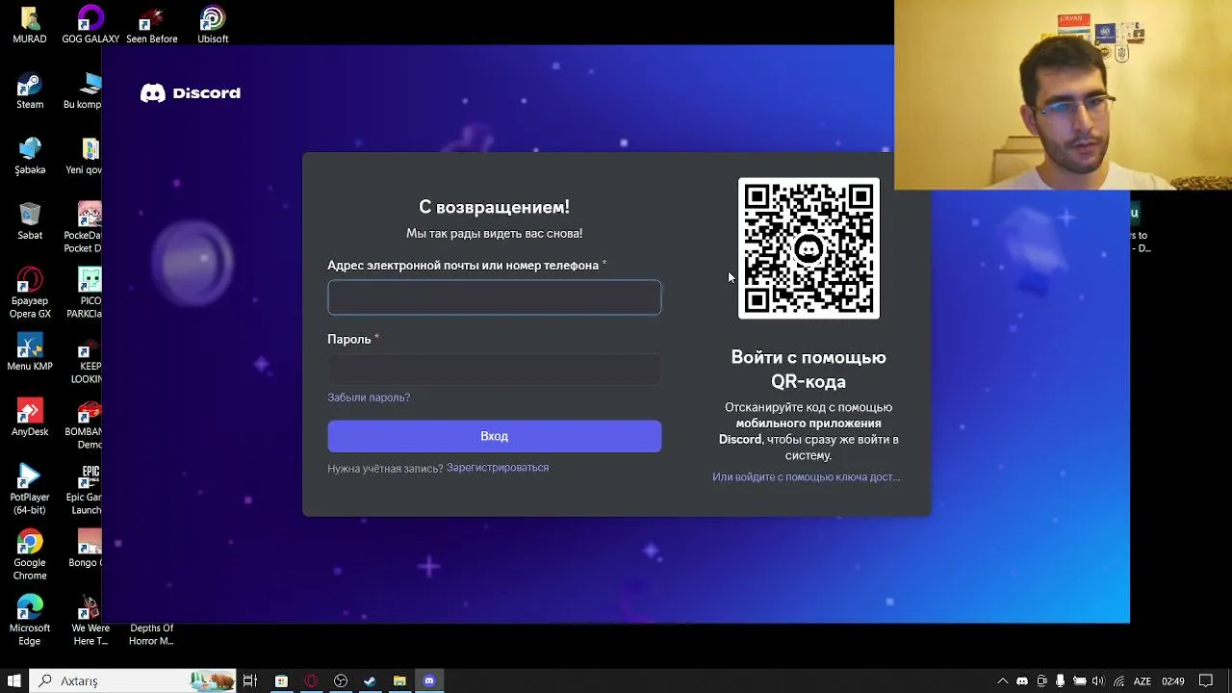Click the passkey sign-in link under QR code

[x=807, y=477]
